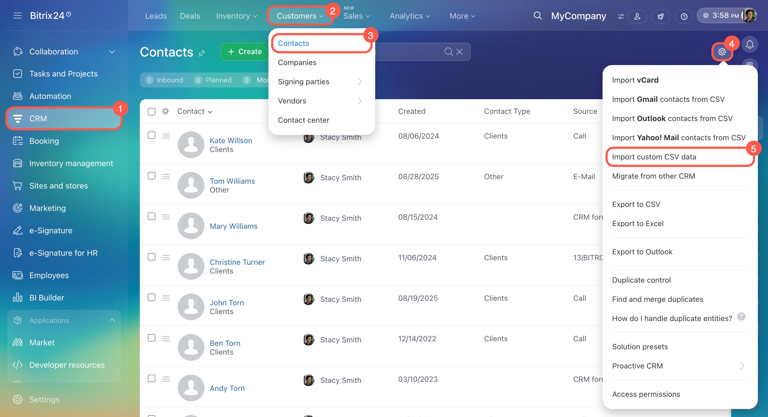Select Companies in the Customers menu
768x417 pixels.
pyautogui.click(x=297, y=63)
